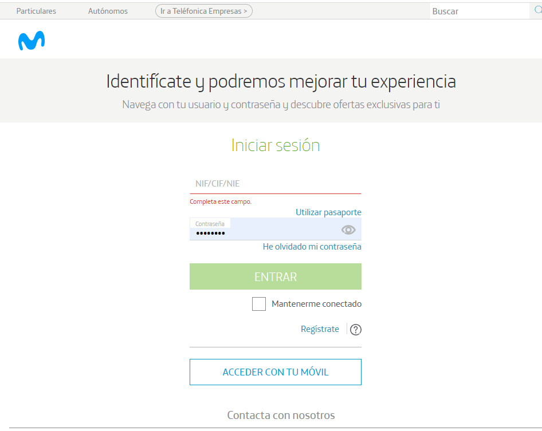The width and height of the screenshot is (542, 431).
Task: Click "Contacta con nosotros"
Action: [x=281, y=414]
